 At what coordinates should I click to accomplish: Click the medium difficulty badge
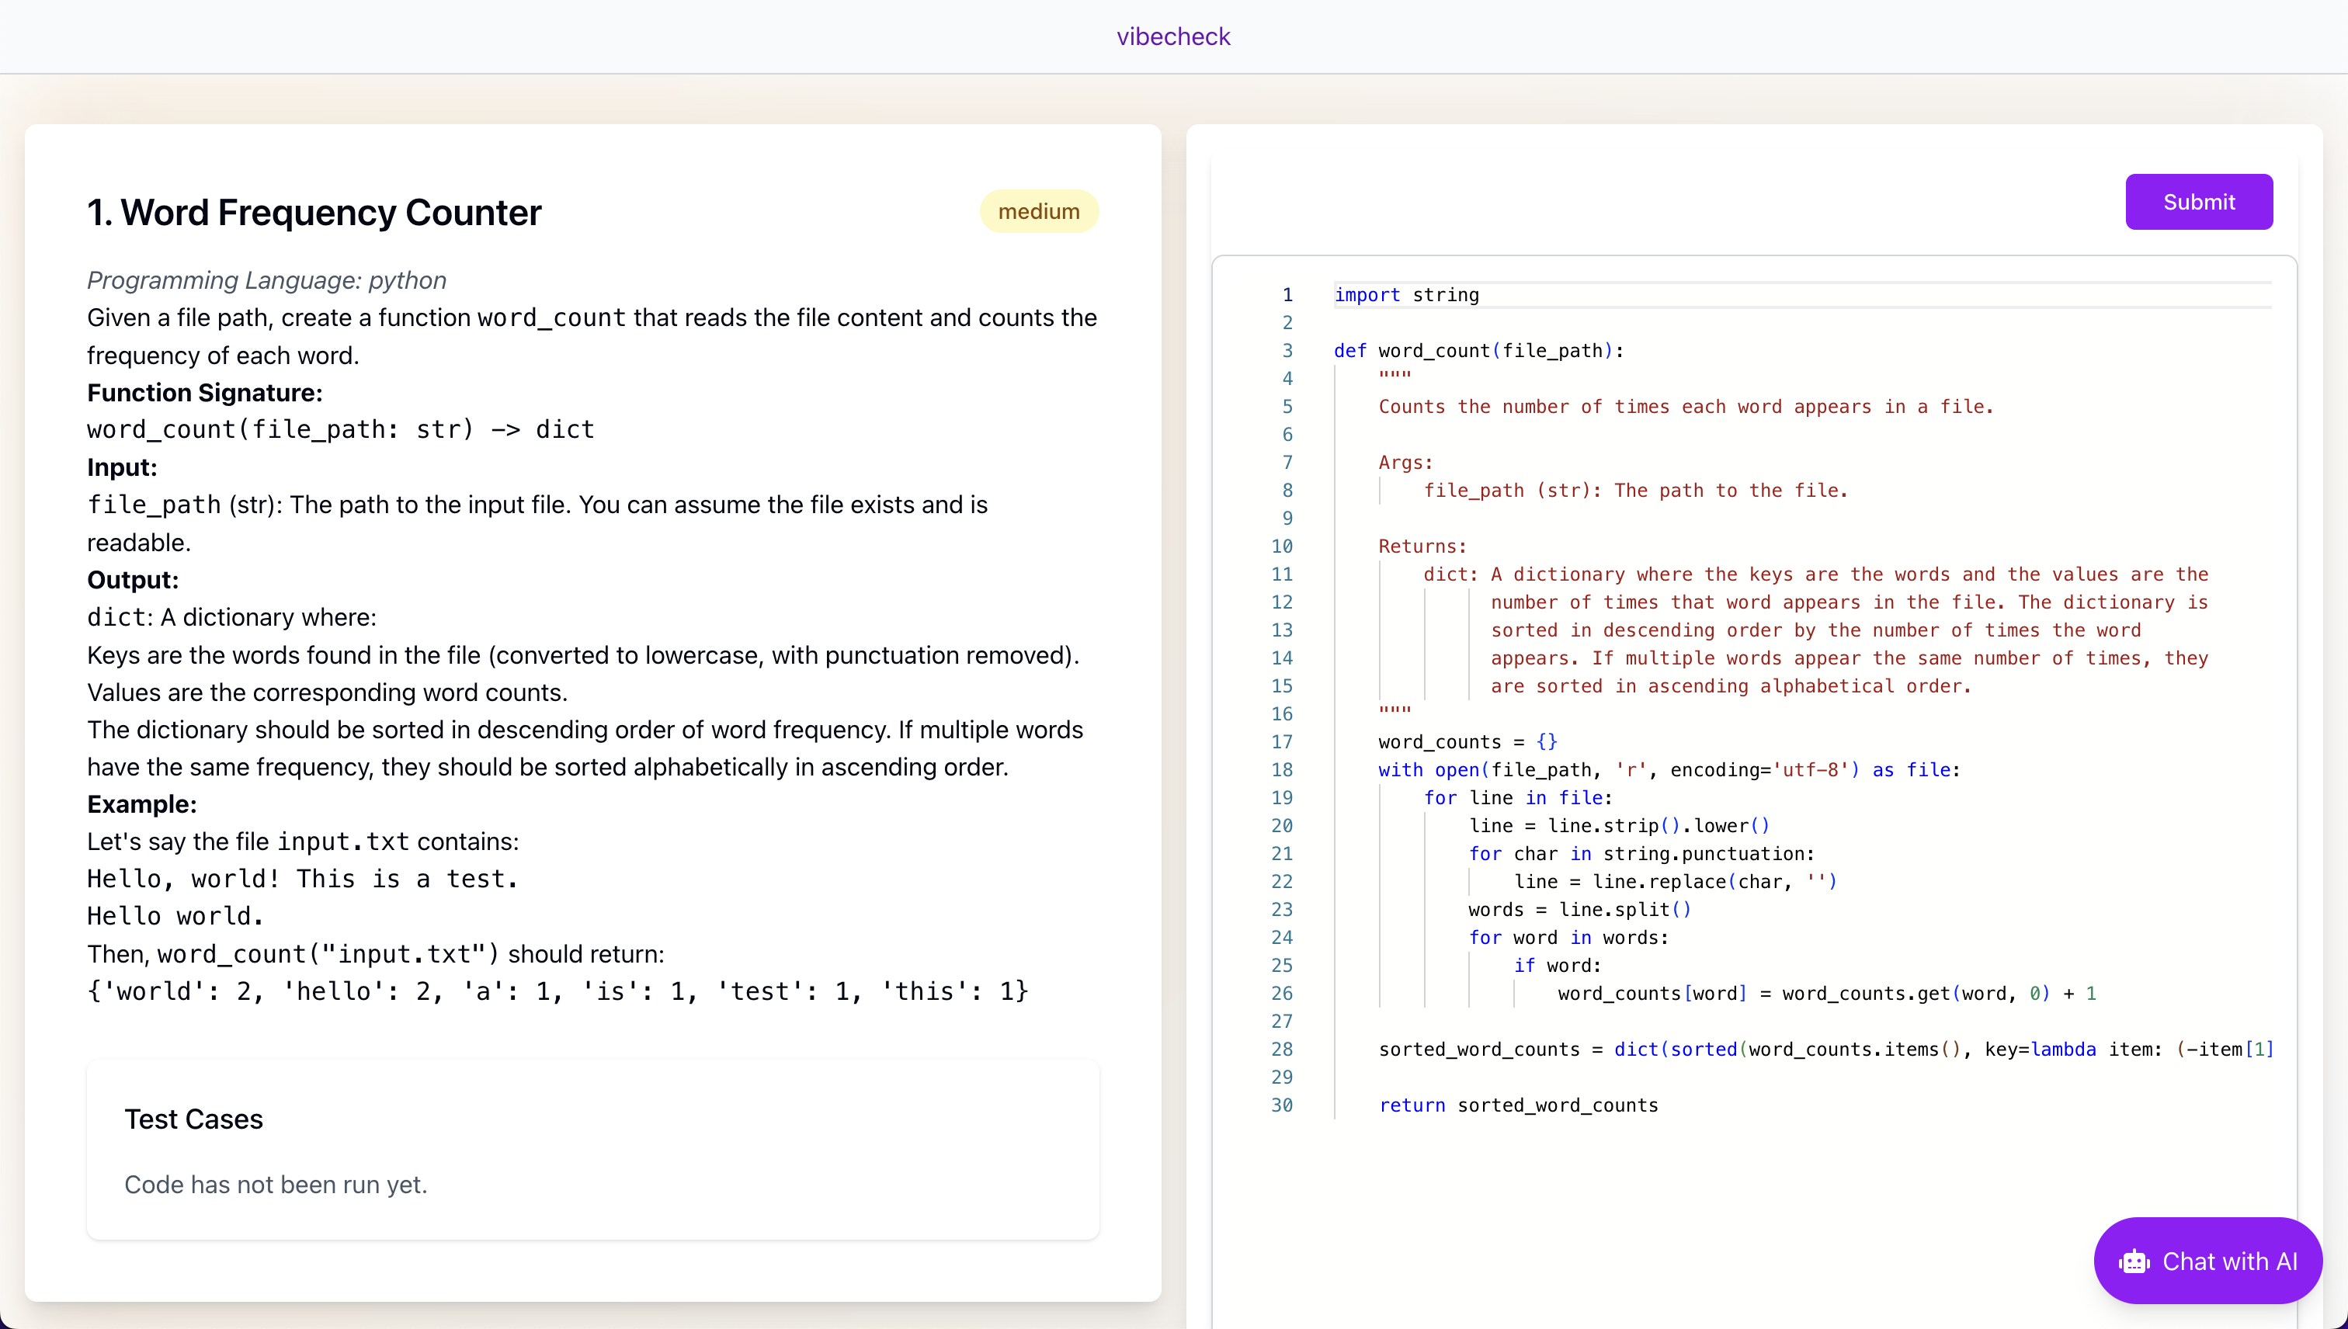click(1038, 212)
